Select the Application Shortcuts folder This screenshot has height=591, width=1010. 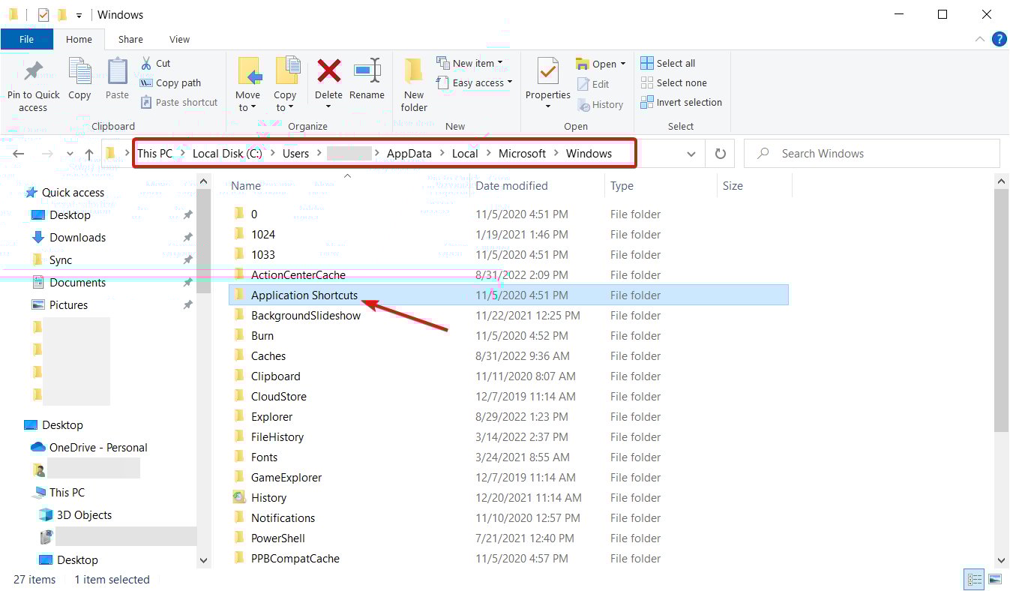tap(508, 295)
